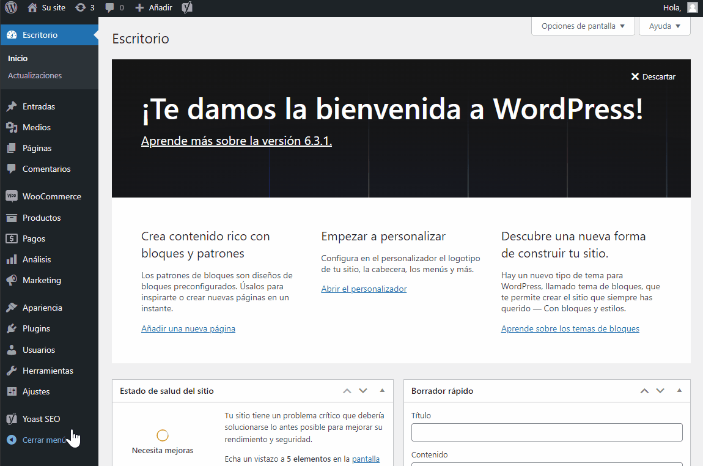The height and width of the screenshot is (466, 703).
Task: Open the Yoast icon in admin bar
Action: (x=187, y=7)
